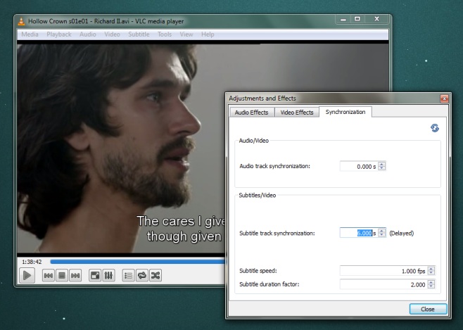Close the VLC media player window
Image resolution: width=463 pixels, height=330 pixels.
(377, 20)
